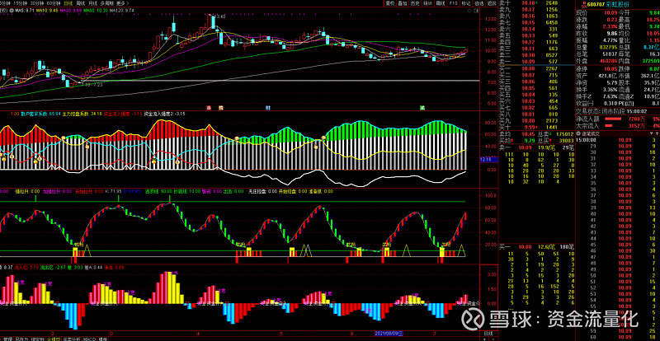Click the MA20 indicator label
660x341 pixels.
(x=71, y=10)
